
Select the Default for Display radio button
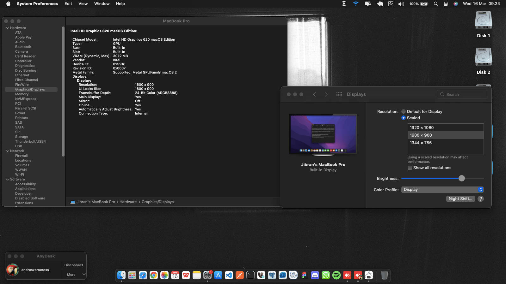click(404, 111)
